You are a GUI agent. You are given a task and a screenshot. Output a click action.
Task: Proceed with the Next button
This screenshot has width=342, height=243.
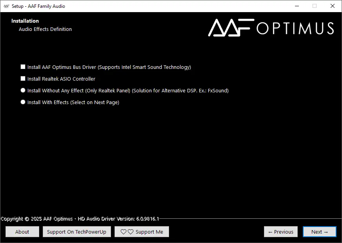[x=320, y=232]
